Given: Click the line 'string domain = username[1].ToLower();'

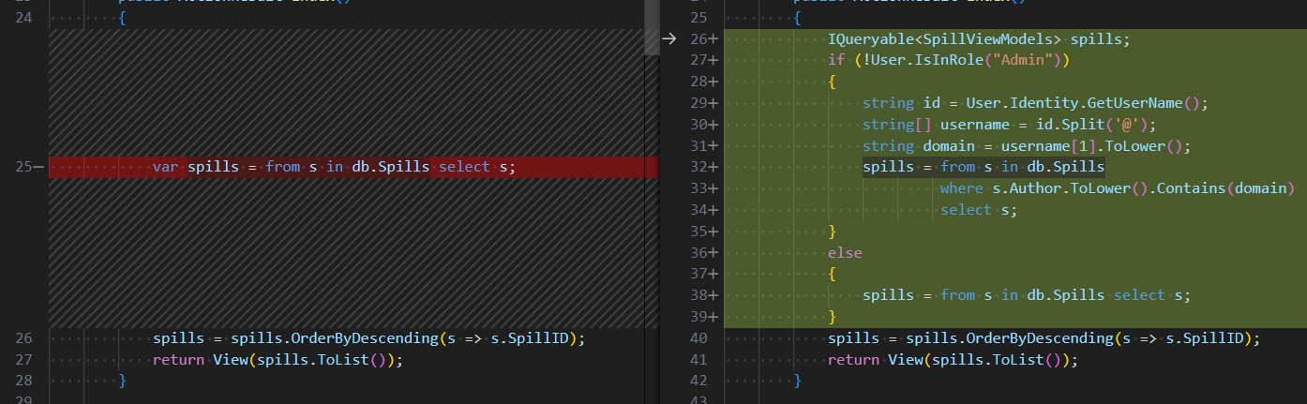Looking at the screenshot, I should point(1027,146).
